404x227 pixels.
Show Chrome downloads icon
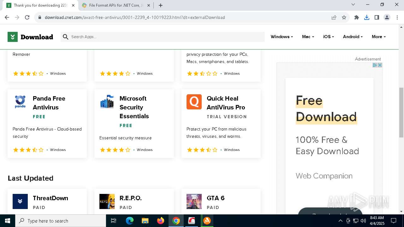367,17
